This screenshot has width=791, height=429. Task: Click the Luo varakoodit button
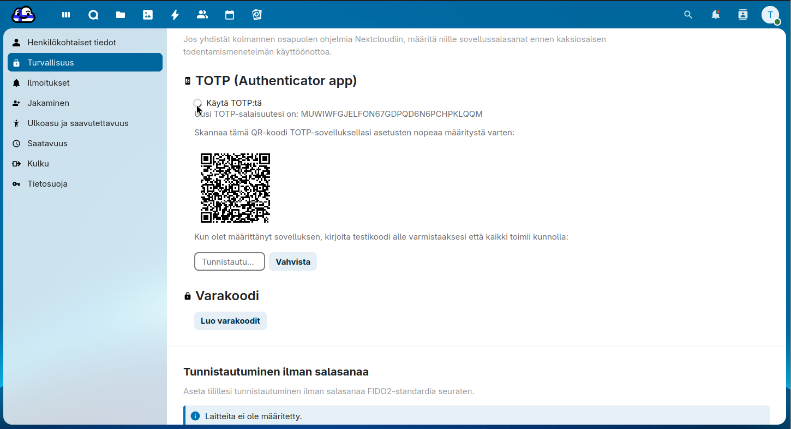(x=230, y=321)
